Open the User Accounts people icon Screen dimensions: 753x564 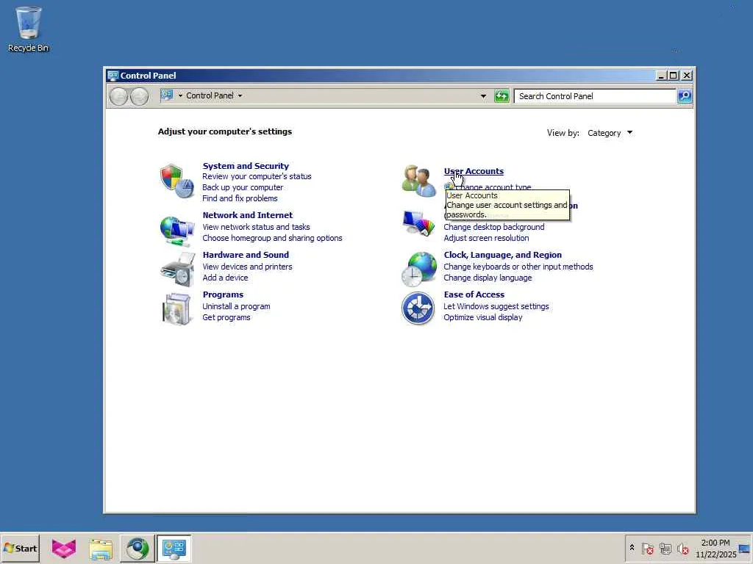[418, 181]
